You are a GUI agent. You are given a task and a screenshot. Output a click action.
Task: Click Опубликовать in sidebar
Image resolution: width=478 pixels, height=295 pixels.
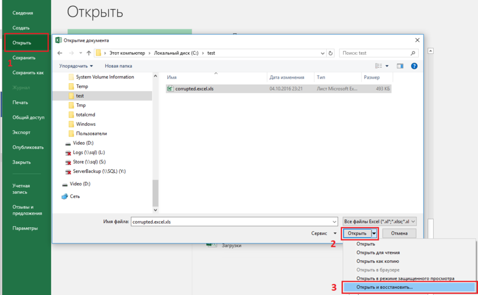(28, 147)
